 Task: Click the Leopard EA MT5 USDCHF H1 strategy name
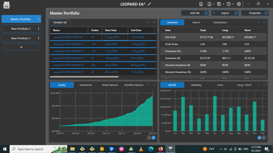69,72
